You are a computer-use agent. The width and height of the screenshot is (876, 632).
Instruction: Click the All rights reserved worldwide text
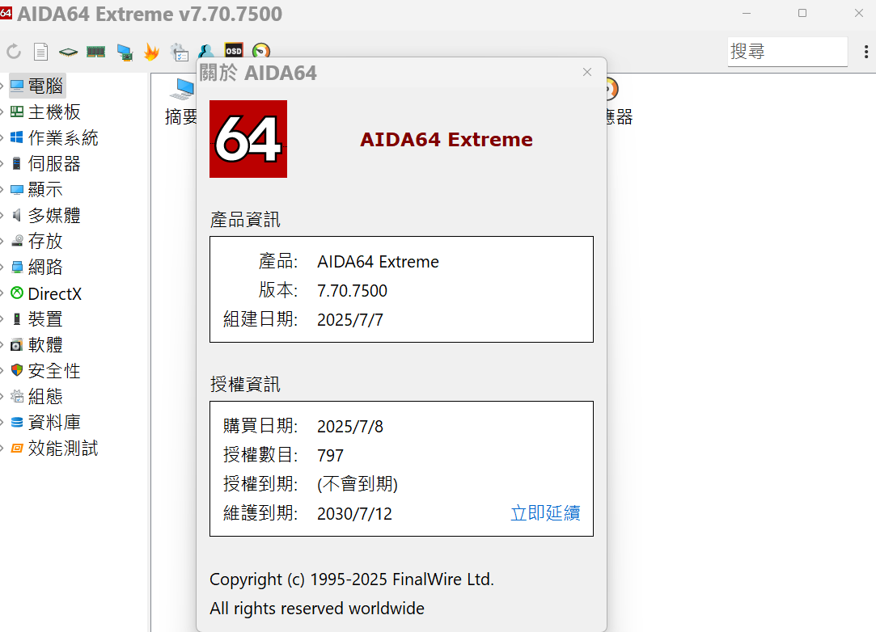(x=317, y=608)
